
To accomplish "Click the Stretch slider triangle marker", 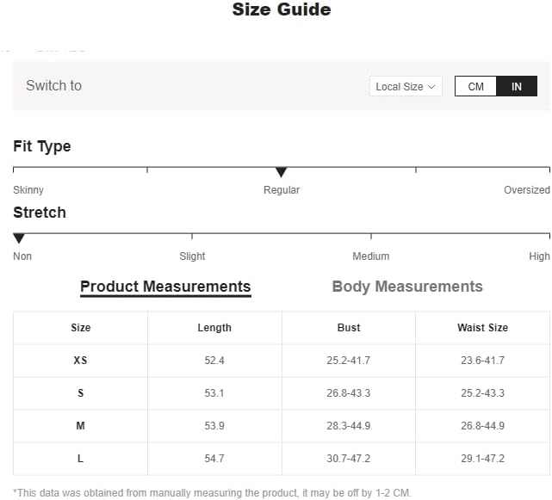I will pos(19,238).
